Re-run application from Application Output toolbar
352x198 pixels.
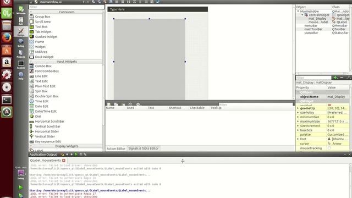coord(76,154)
